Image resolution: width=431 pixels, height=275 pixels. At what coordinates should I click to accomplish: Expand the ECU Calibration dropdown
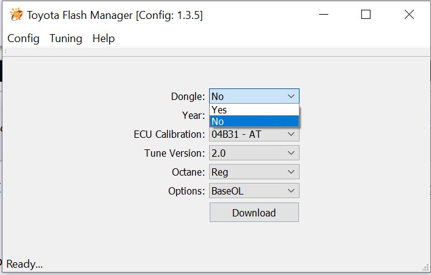pos(254,134)
